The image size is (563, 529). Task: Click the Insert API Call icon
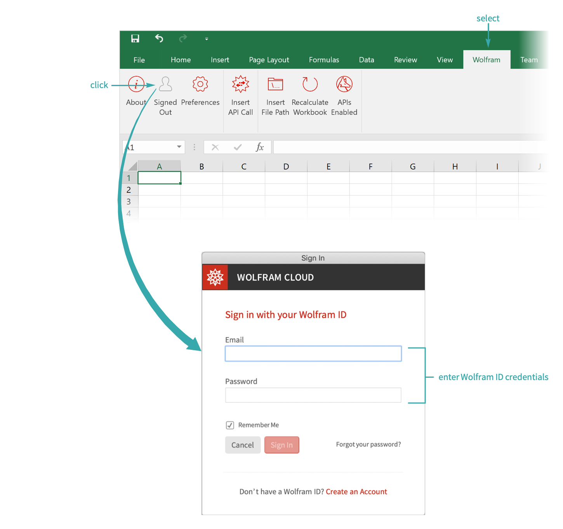click(x=240, y=84)
